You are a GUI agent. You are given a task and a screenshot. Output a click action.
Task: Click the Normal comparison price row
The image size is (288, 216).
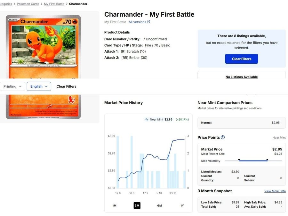[242, 123]
